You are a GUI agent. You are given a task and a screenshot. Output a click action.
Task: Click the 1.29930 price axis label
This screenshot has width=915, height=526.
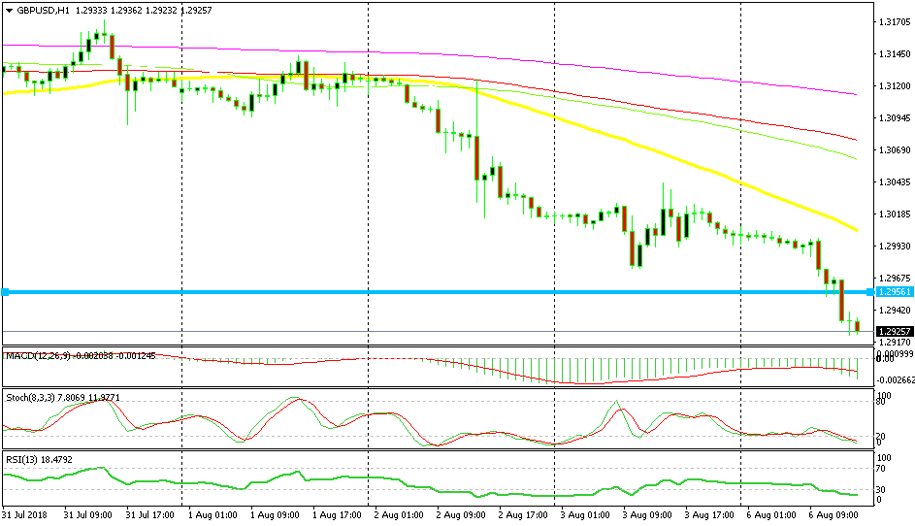tap(894, 247)
